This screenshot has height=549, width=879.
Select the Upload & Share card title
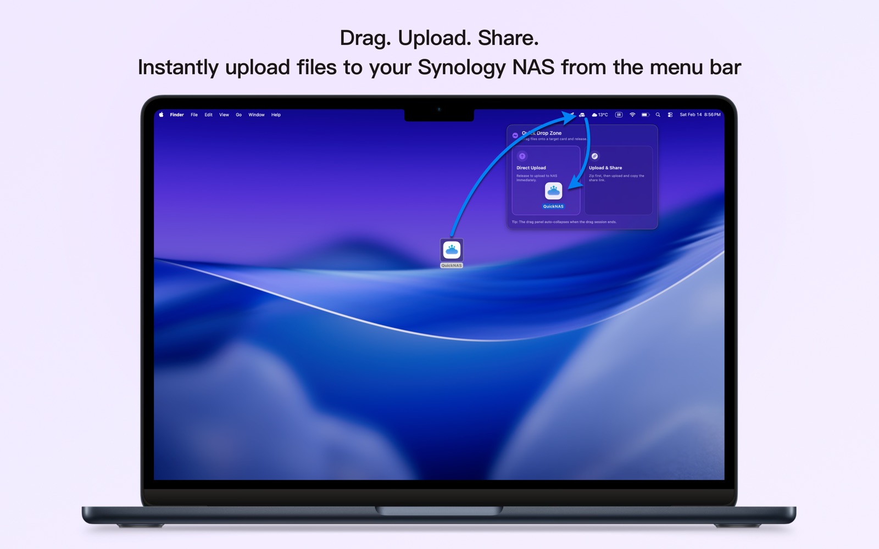(605, 168)
